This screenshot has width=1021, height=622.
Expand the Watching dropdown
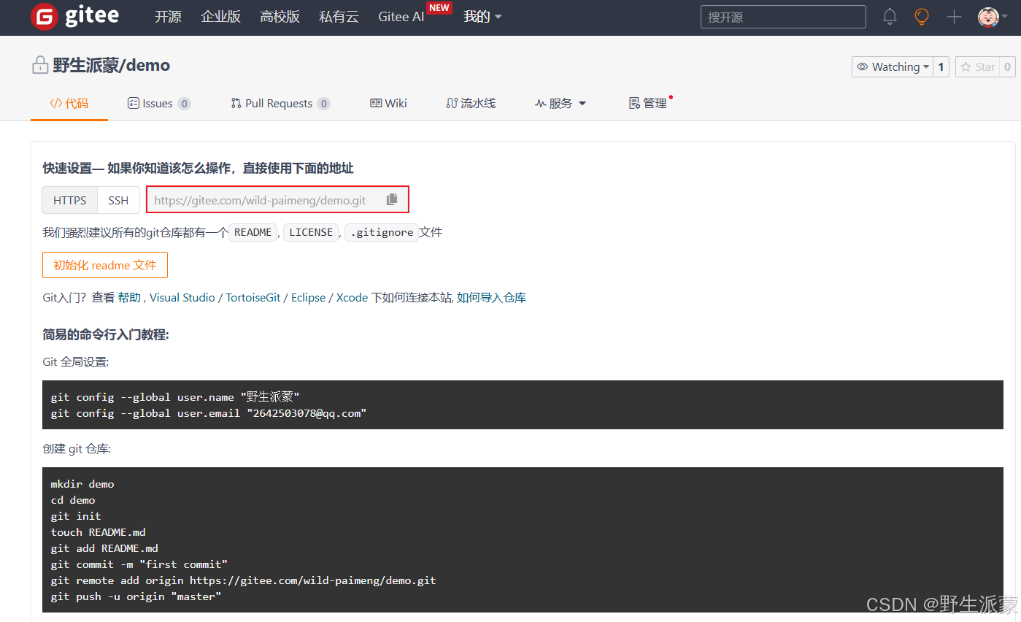893,66
